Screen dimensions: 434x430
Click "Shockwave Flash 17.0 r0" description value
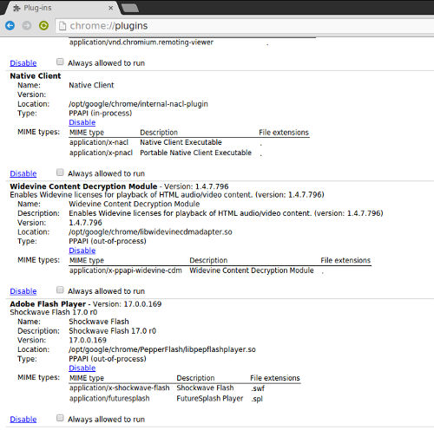[x=113, y=331]
